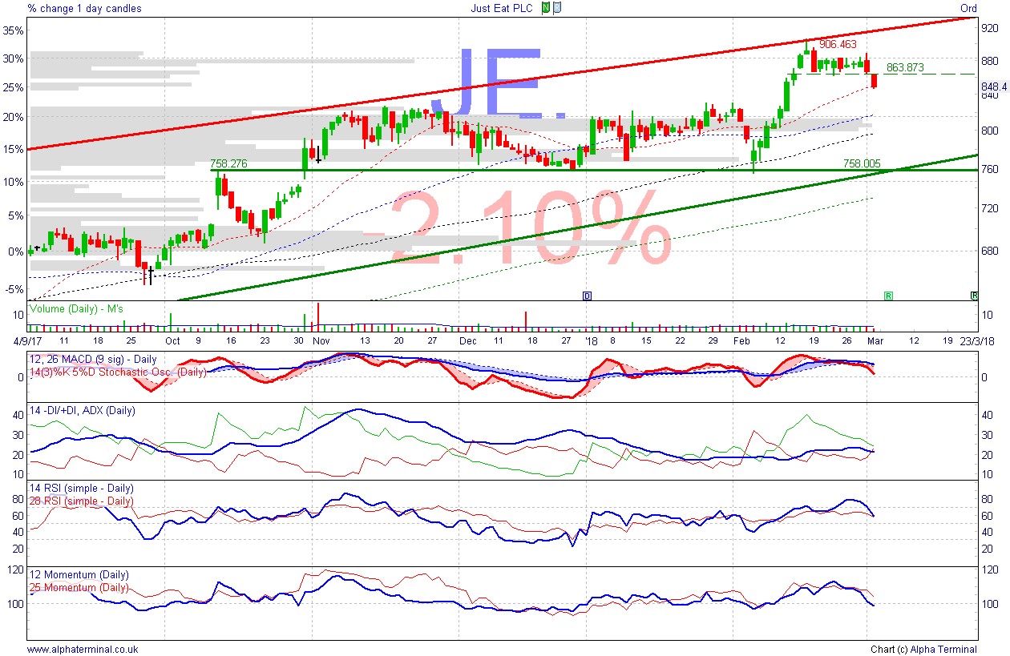Viewport: 1010px width, 656px height.
Task: Click the blue R flag beside the N flag
Action: pos(557,8)
